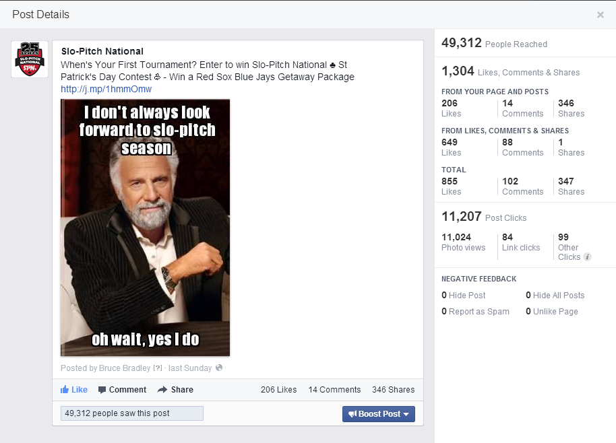
Task: Click the [?] help link beside Bruce Bradley
Action: (158, 368)
